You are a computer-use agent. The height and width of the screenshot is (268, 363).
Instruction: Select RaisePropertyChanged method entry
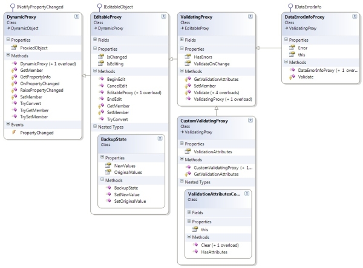[42, 90]
